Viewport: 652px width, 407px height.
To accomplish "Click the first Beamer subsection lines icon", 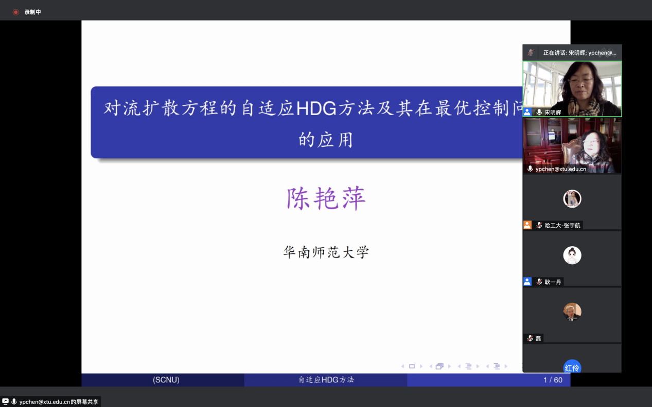I will click(x=468, y=366).
